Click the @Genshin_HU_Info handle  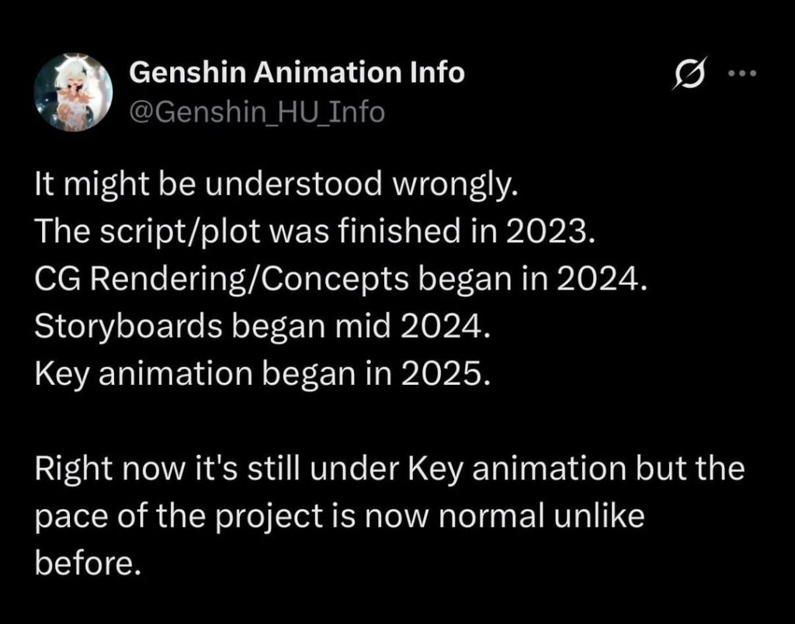click(x=255, y=113)
